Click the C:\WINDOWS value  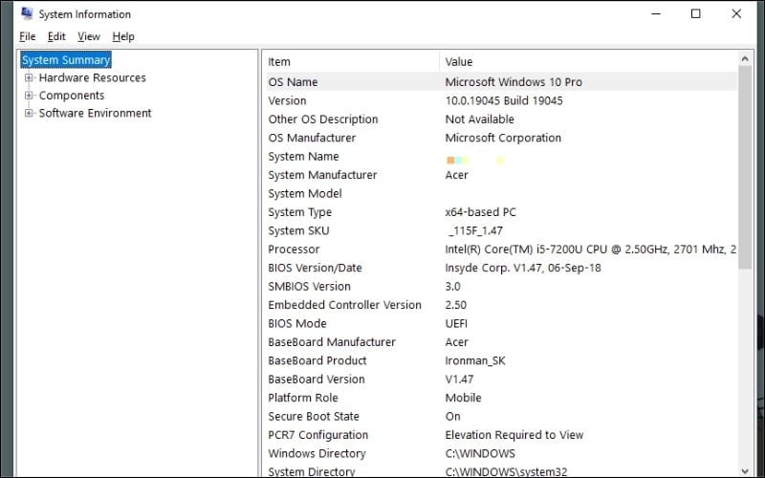(x=480, y=453)
